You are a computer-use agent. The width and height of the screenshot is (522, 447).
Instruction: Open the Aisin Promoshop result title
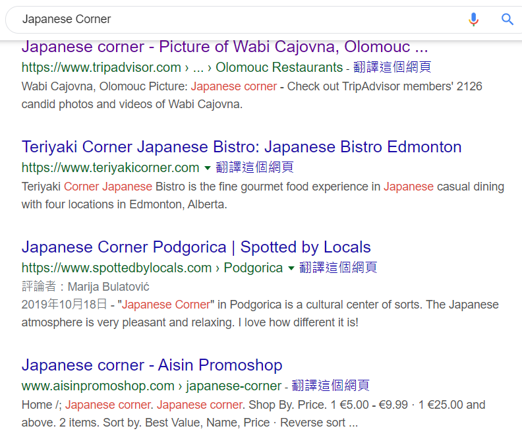pos(152,365)
